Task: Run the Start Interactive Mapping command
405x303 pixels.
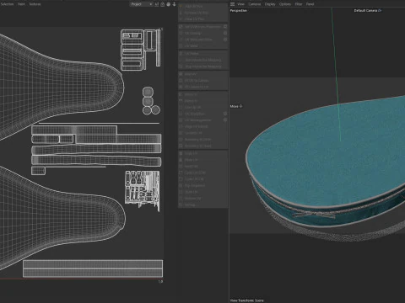Action: point(202,60)
